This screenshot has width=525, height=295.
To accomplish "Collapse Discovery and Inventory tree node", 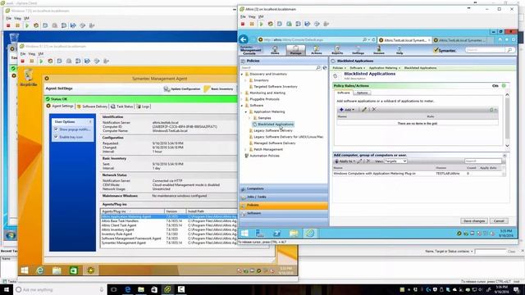I will 242,74.
